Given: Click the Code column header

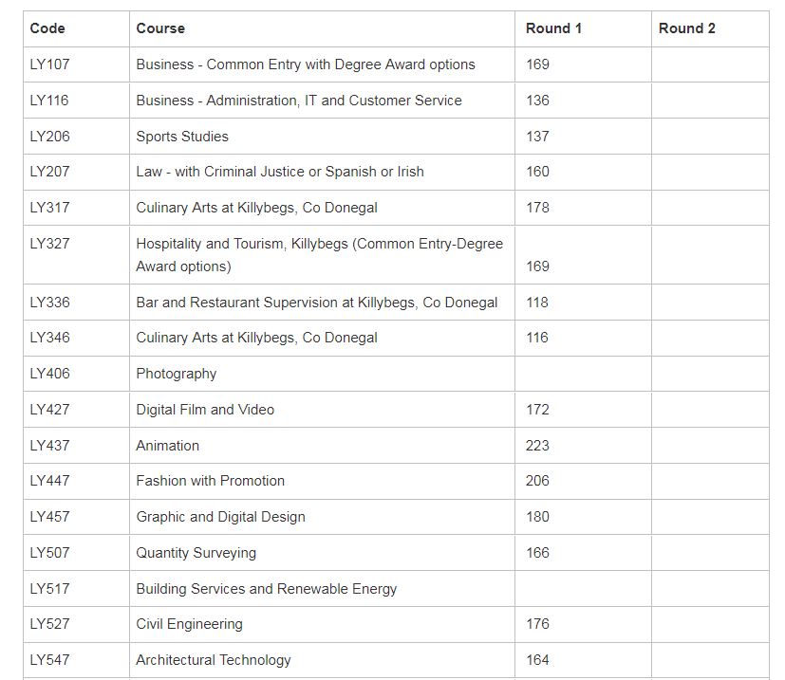Looking at the screenshot, I should pyautogui.click(x=47, y=28).
